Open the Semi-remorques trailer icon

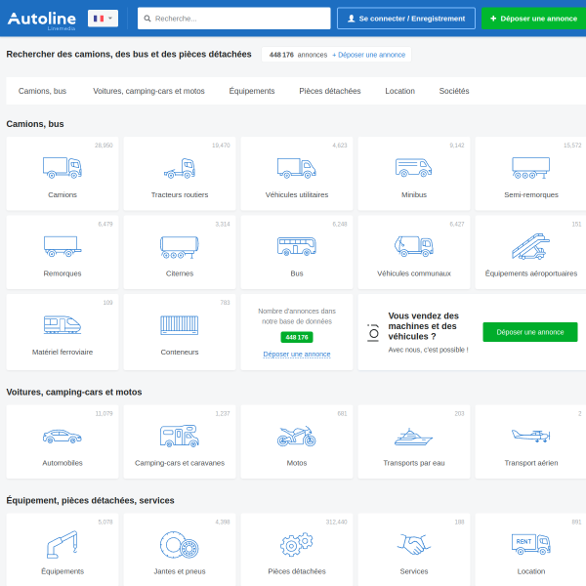[x=530, y=168]
